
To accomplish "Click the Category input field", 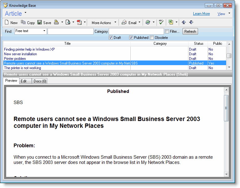I will pyautogui.click(x=136, y=31).
